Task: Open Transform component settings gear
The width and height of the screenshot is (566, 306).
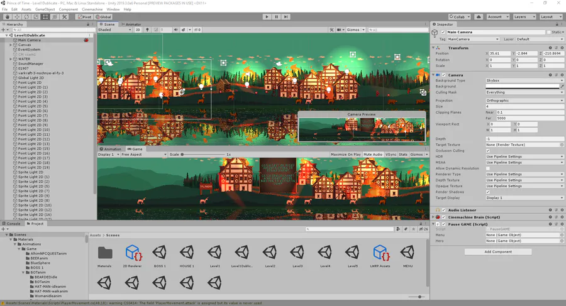Action: tap(562, 48)
